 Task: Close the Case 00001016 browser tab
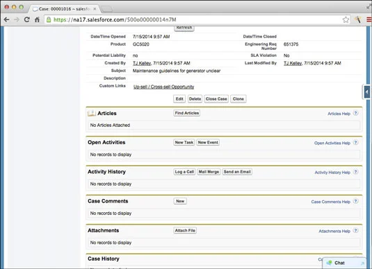[x=95, y=9]
